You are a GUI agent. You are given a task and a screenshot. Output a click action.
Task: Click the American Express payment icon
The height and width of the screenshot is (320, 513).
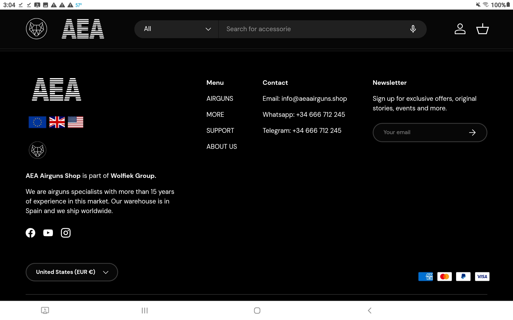click(426, 277)
